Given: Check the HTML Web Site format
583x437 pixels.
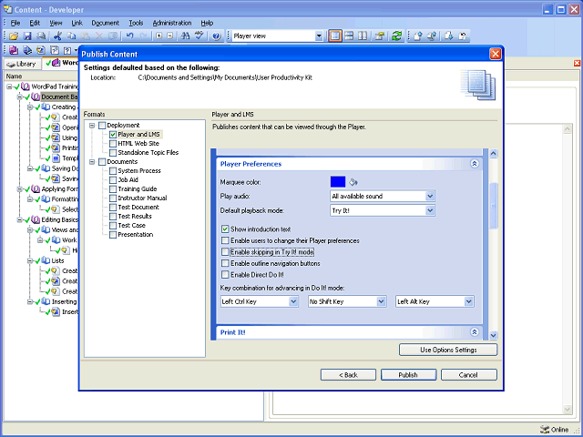Looking at the screenshot, I should [x=113, y=144].
